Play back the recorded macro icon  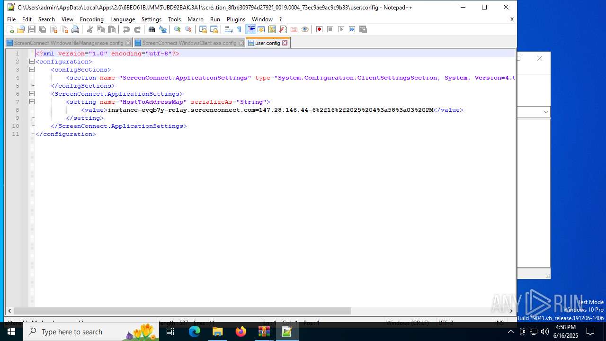[x=341, y=29]
